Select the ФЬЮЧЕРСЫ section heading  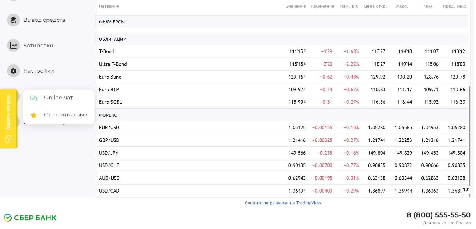112,22
